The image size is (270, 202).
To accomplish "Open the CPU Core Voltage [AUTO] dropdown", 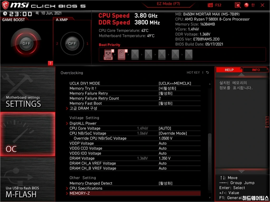I will coord(165,128).
